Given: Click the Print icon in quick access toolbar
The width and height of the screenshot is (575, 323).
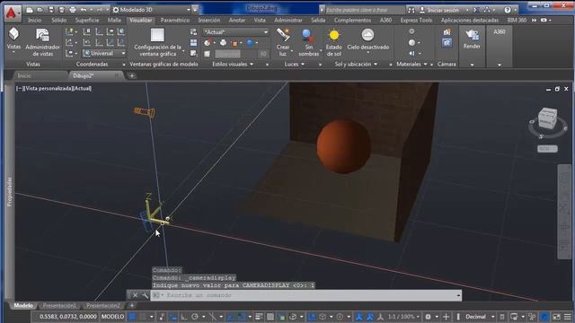Looking at the screenshot, I should coord(73,10).
